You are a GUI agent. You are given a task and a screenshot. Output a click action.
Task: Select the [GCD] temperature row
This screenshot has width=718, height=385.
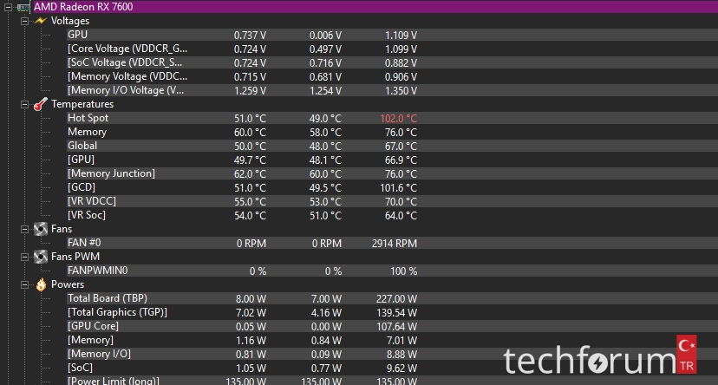pyautogui.click(x=392, y=187)
